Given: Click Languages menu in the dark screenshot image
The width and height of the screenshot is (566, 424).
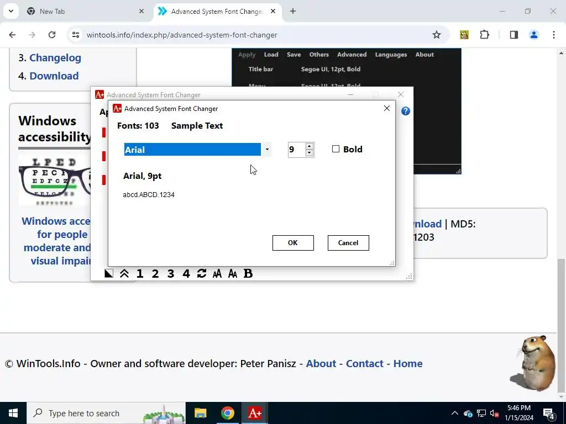Looking at the screenshot, I should 391,55.
